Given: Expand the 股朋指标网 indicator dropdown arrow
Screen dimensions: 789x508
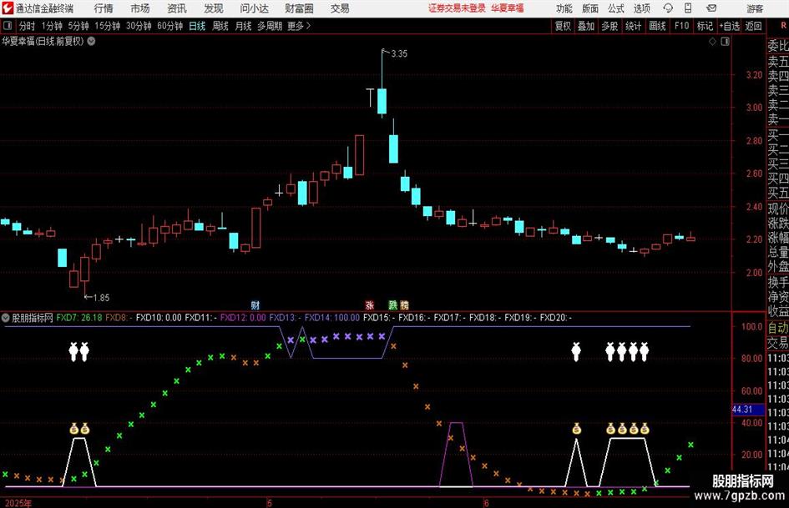Looking at the screenshot, I should click(x=6, y=318).
